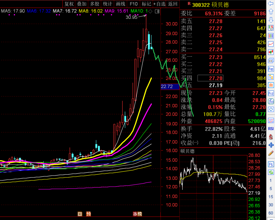The width and height of the screenshot is (275, 220).
Task: Open the 统计 statistics menu
Action: pyautogui.click(x=107, y=4)
